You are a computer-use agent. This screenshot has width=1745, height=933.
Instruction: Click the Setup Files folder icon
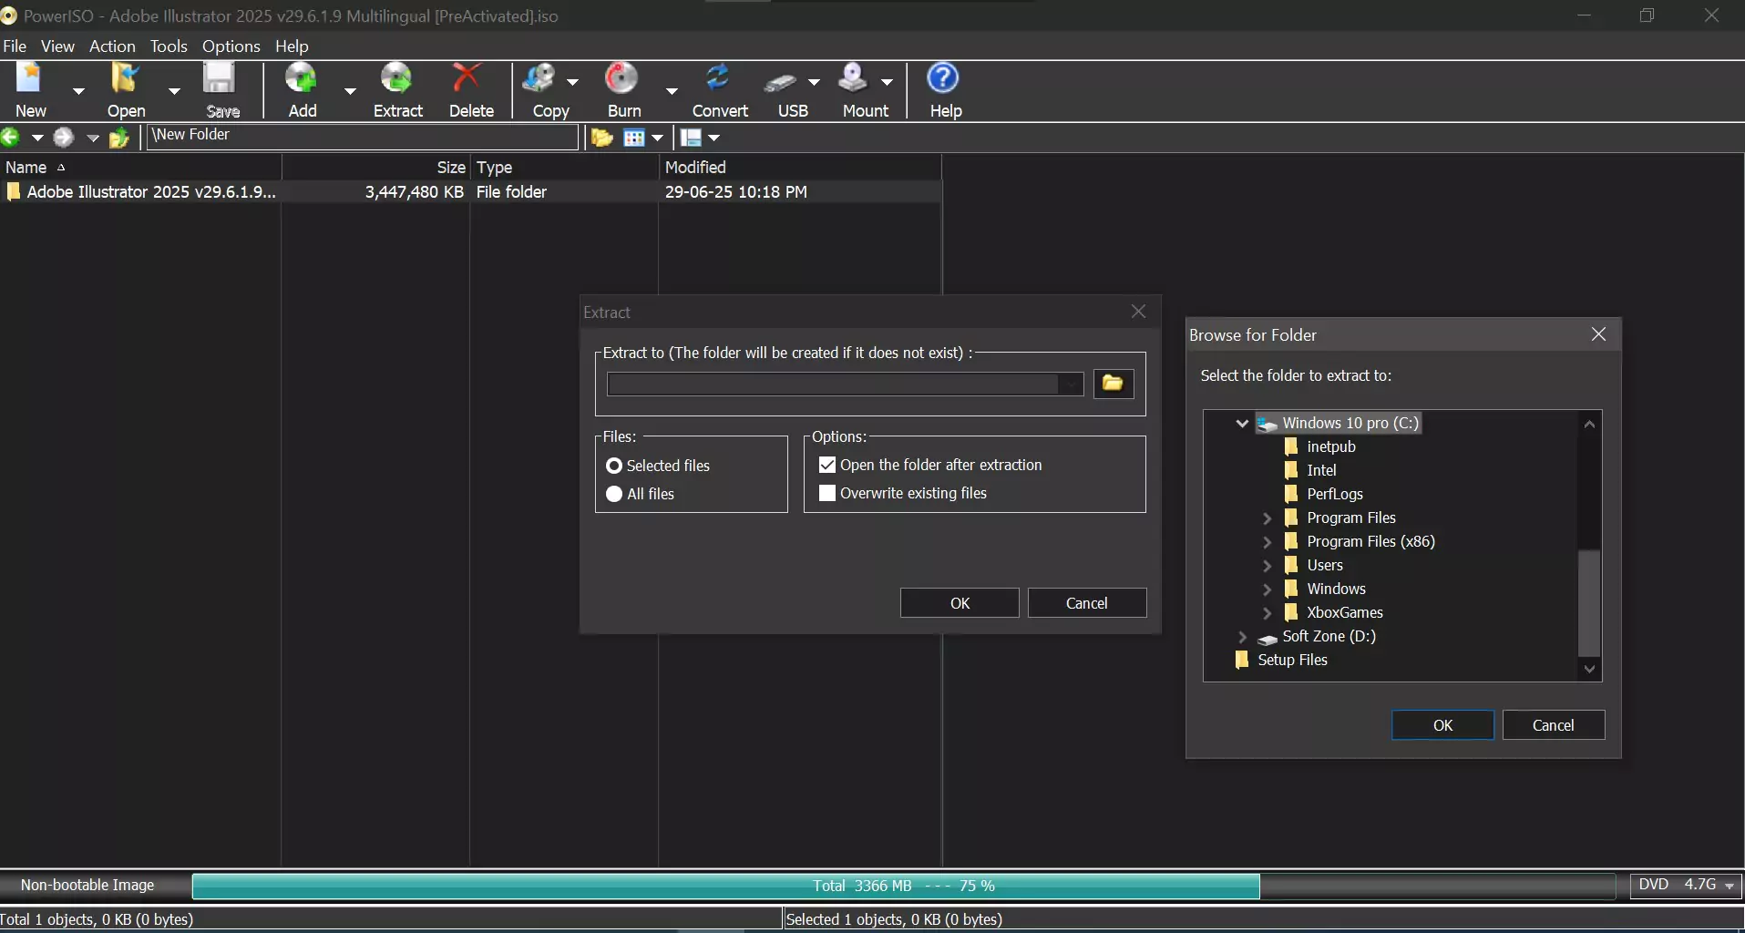(1241, 660)
